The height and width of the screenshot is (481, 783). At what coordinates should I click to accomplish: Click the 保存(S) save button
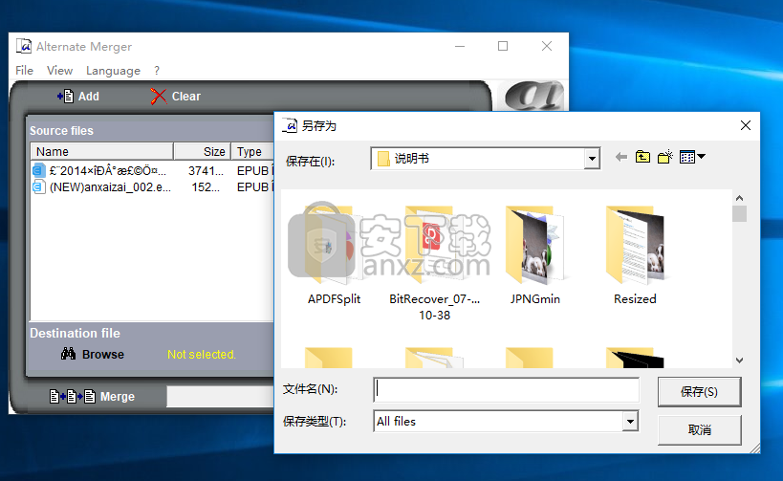coord(699,392)
